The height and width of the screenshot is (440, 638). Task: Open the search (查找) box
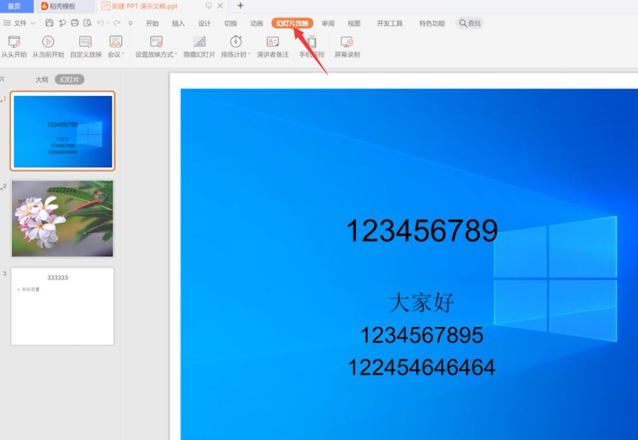[x=470, y=23]
